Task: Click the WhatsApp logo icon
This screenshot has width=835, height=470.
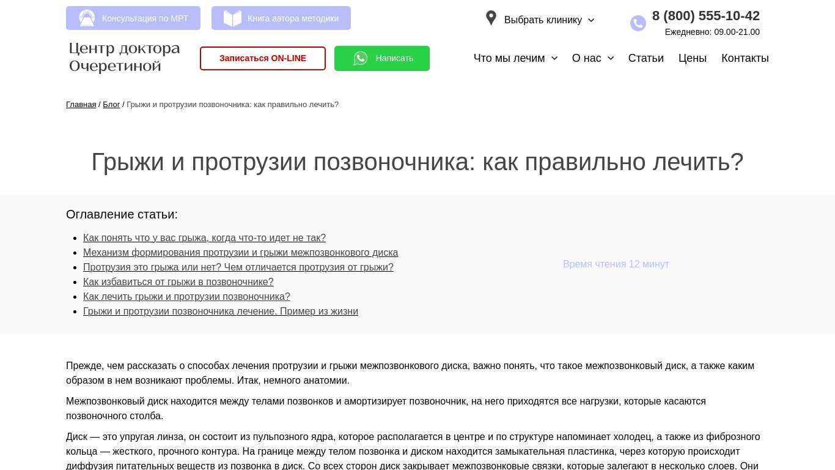Action: [361, 58]
